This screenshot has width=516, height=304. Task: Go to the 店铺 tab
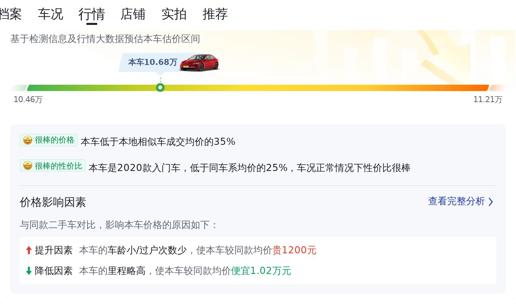(133, 14)
